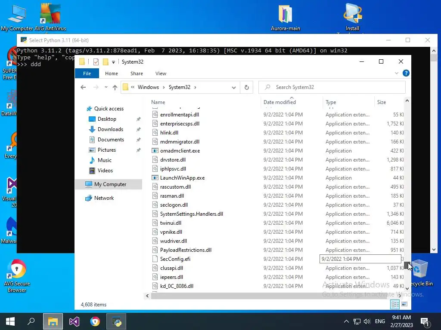Image resolution: width=441 pixels, height=330 pixels.
Task: Unpin Desktop using its pin icon
Action: (138, 119)
